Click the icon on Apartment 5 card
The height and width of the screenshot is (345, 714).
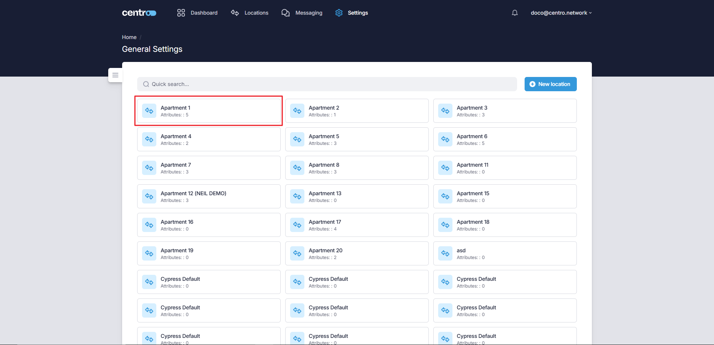pyautogui.click(x=297, y=139)
